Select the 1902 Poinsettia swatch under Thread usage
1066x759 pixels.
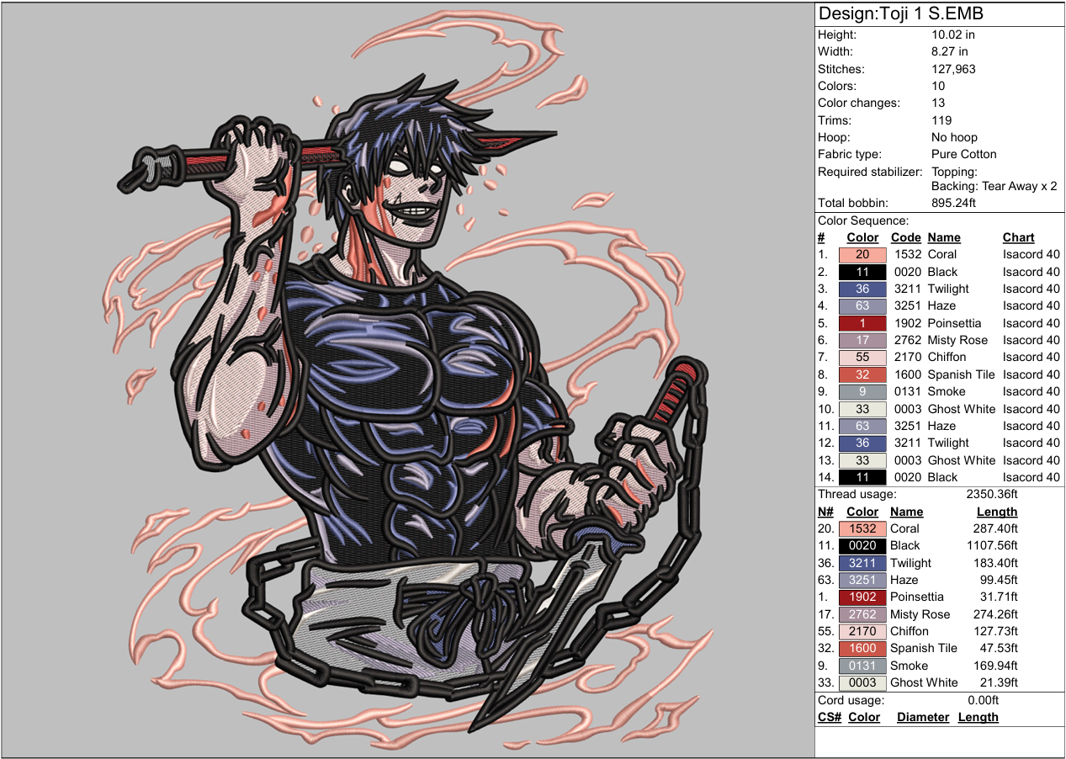(862, 597)
